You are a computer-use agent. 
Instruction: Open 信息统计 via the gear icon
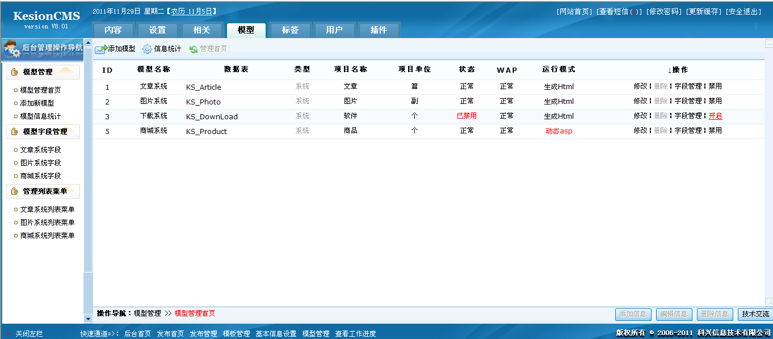tap(146, 48)
